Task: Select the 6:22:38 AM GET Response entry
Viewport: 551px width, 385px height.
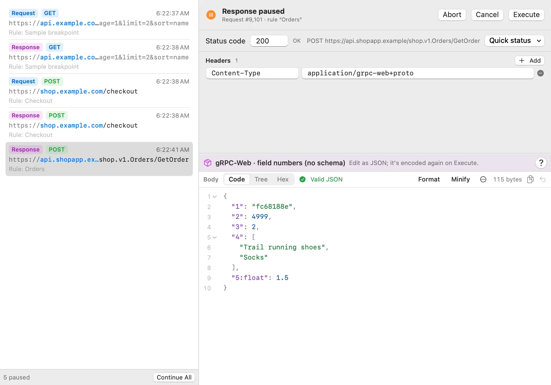Action: click(99, 57)
